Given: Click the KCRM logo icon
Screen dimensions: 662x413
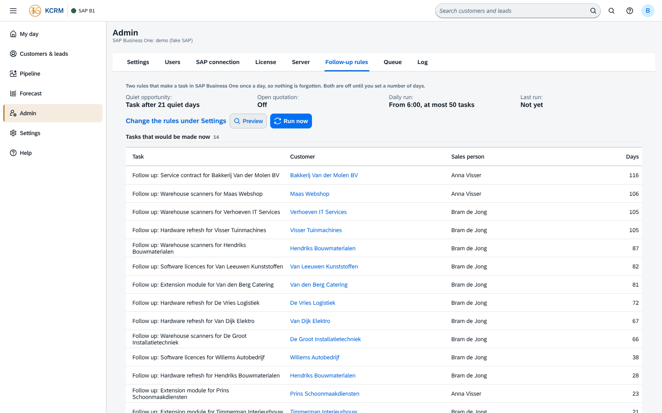Looking at the screenshot, I should click(35, 11).
